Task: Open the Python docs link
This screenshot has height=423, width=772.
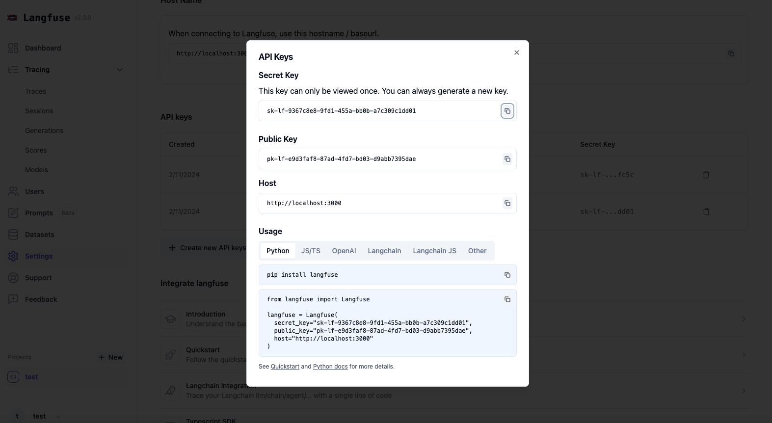Action: pyautogui.click(x=330, y=367)
